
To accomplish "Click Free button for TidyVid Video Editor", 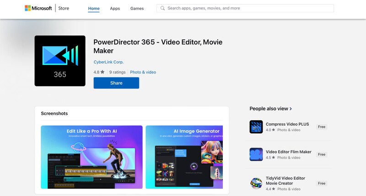I will 322,183.
